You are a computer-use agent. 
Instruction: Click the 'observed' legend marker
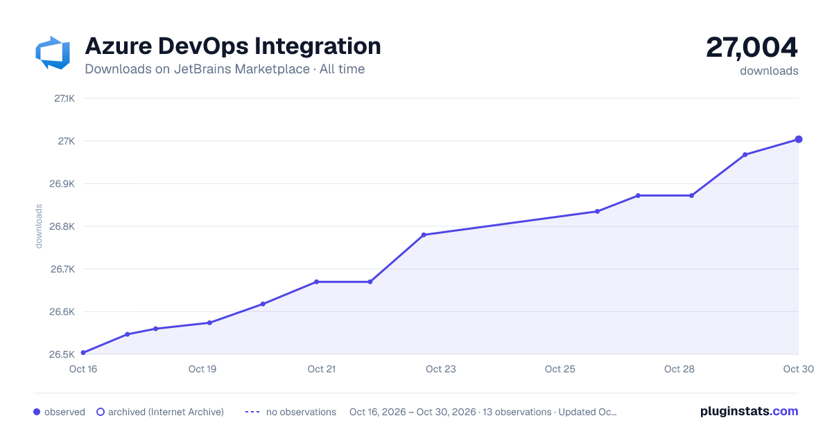(37, 412)
